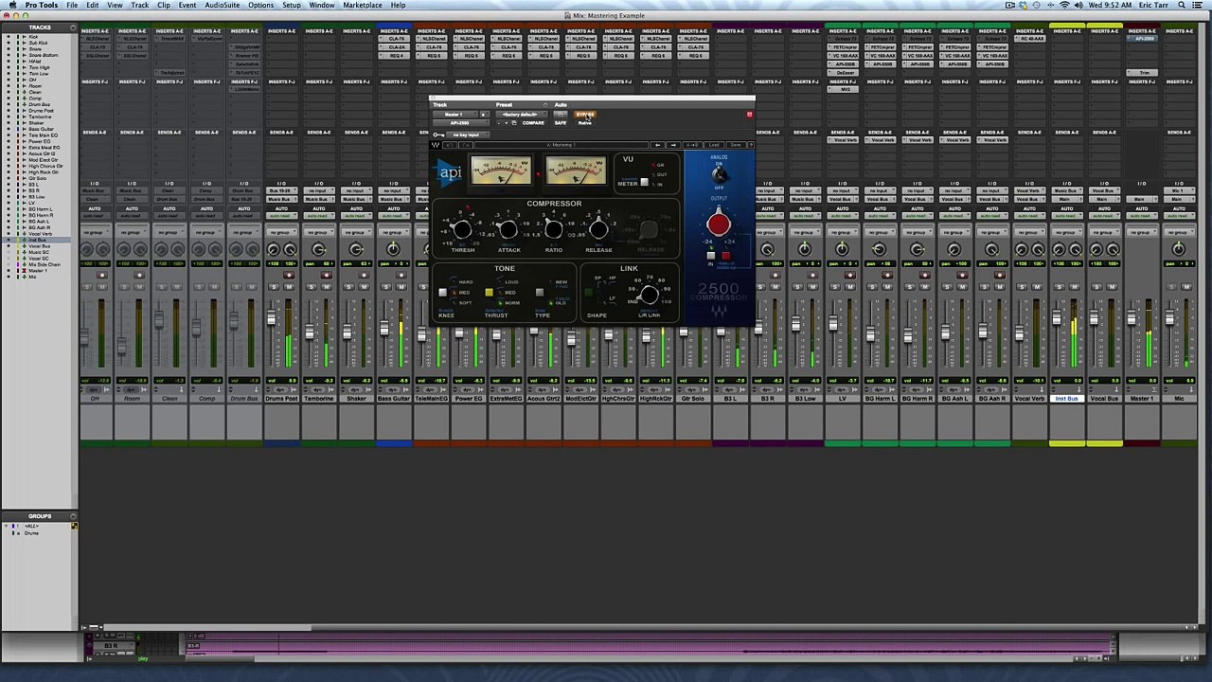Click the COMPARE button
The height and width of the screenshot is (682, 1212).
click(x=533, y=123)
